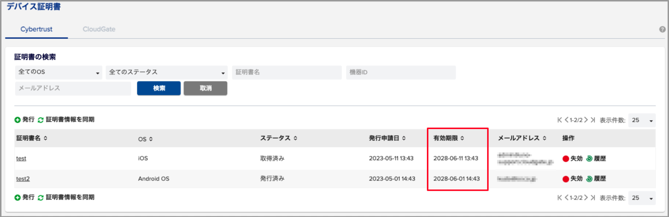Click the 検索 search button
This screenshot has width=669, height=217.
point(159,88)
